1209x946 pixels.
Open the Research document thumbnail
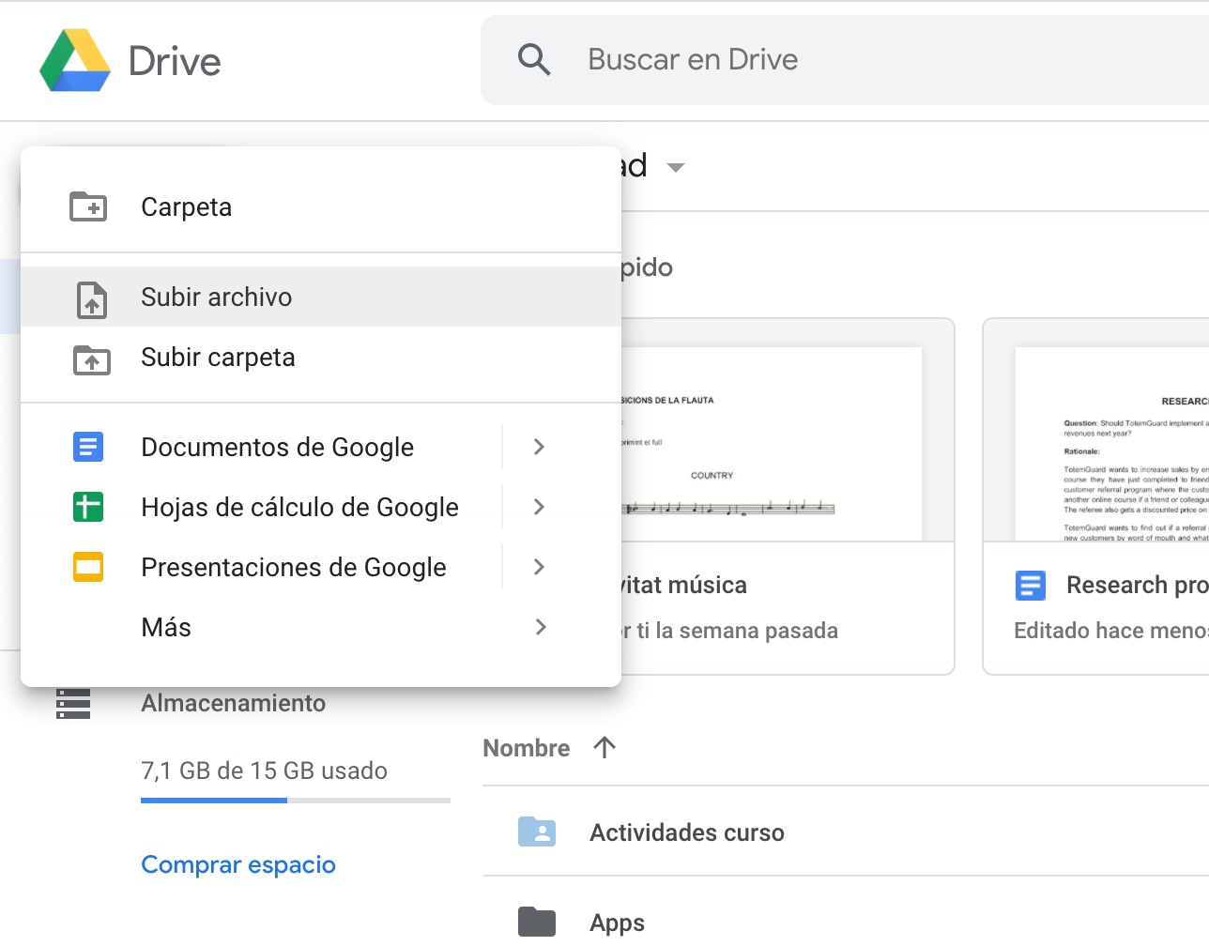tap(1112, 444)
